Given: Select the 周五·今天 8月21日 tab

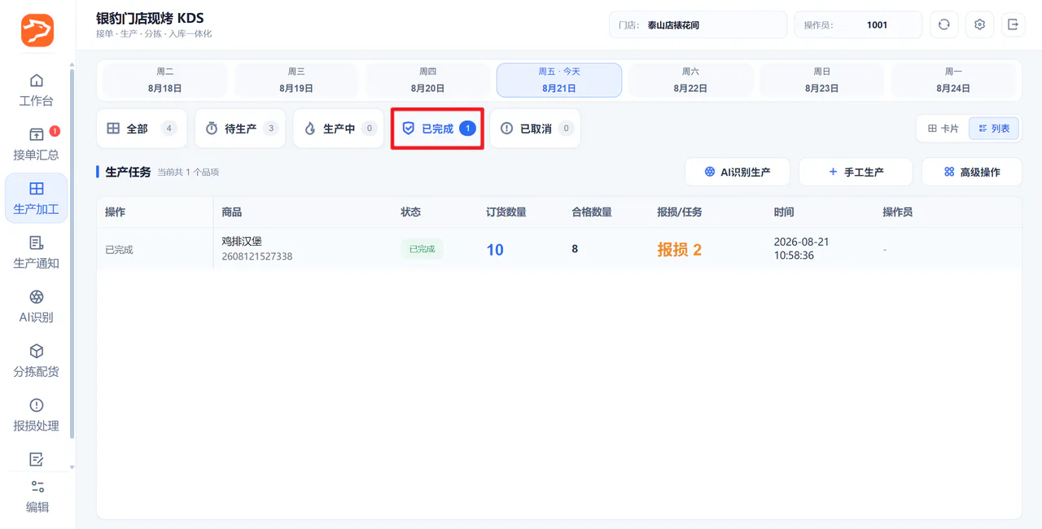Looking at the screenshot, I should tap(559, 80).
